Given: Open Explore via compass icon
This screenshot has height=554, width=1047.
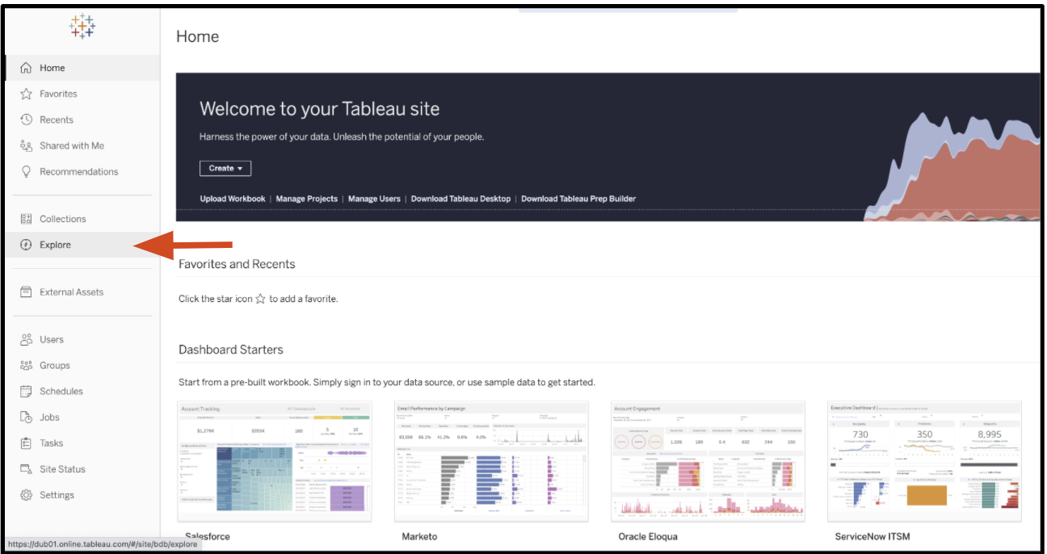Looking at the screenshot, I should pyautogui.click(x=26, y=245).
